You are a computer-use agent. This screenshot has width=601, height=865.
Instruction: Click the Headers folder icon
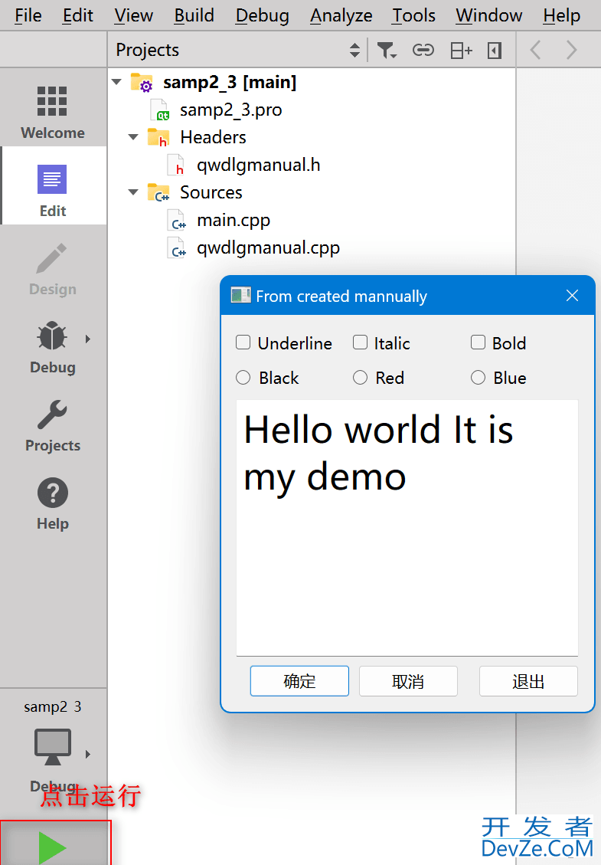(x=158, y=137)
